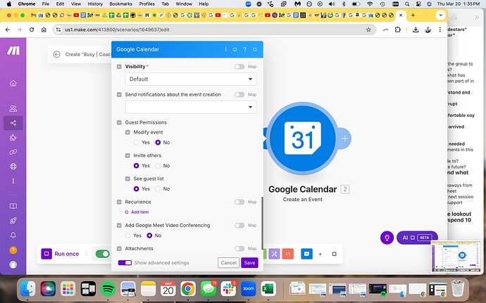Viewport: 486px width, 303px height.
Task: Click the Run once button
Action: click(x=61, y=254)
